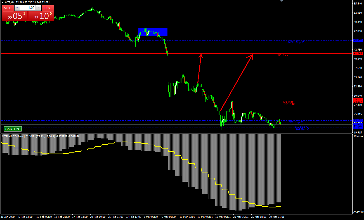Image resolution: width=364 pixels, height=220 pixels.
Task: Increase trade volume with up arrow
Action: (39, 8)
